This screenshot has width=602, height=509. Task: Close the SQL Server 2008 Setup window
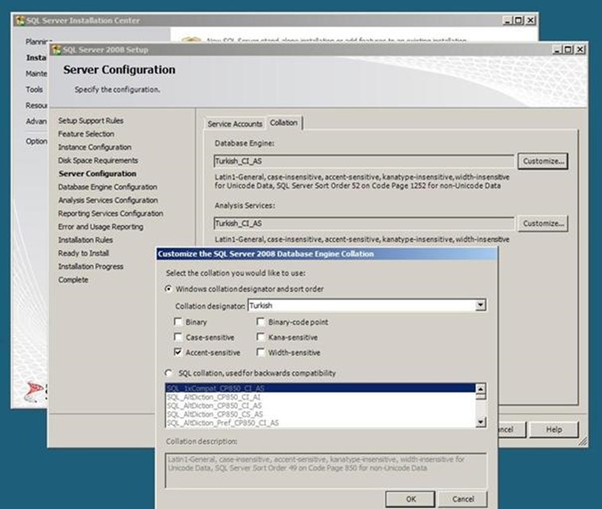point(580,49)
